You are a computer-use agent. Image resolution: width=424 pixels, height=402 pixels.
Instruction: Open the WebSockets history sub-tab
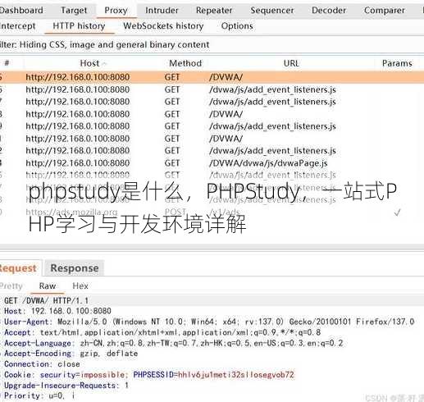click(163, 26)
